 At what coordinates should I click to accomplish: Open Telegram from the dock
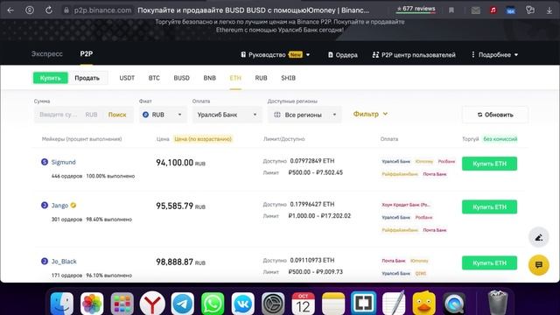[x=183, y=304]
